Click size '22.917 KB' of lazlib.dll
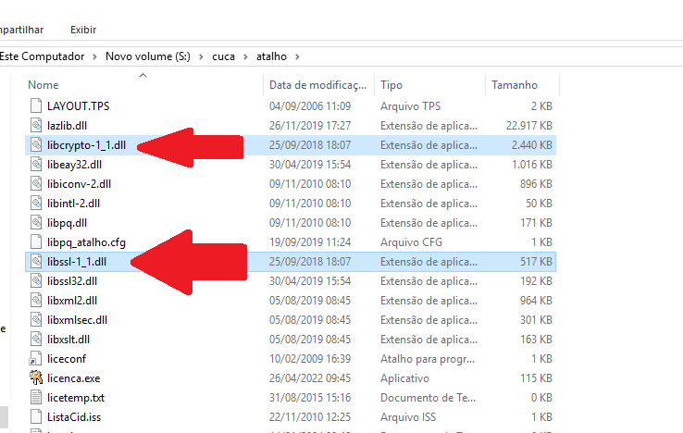Image resolution: width=683 pixels, height=433 pixels. [x=528, y=126]
